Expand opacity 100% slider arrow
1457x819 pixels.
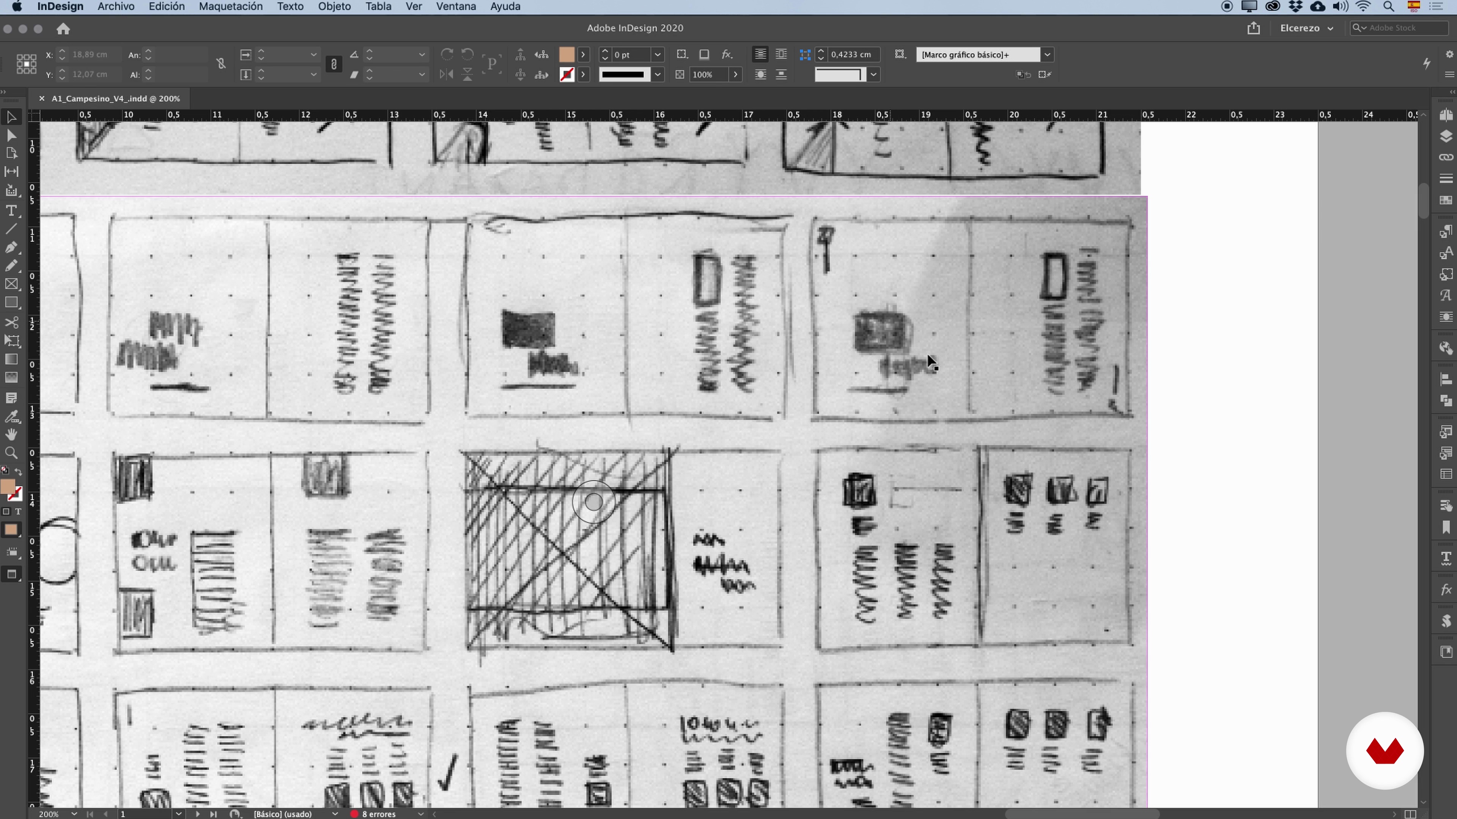tap(735, 75)
